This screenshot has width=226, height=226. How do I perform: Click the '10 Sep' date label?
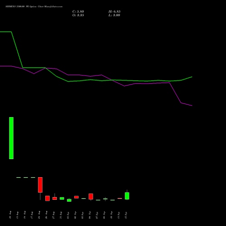click(111, 215)
